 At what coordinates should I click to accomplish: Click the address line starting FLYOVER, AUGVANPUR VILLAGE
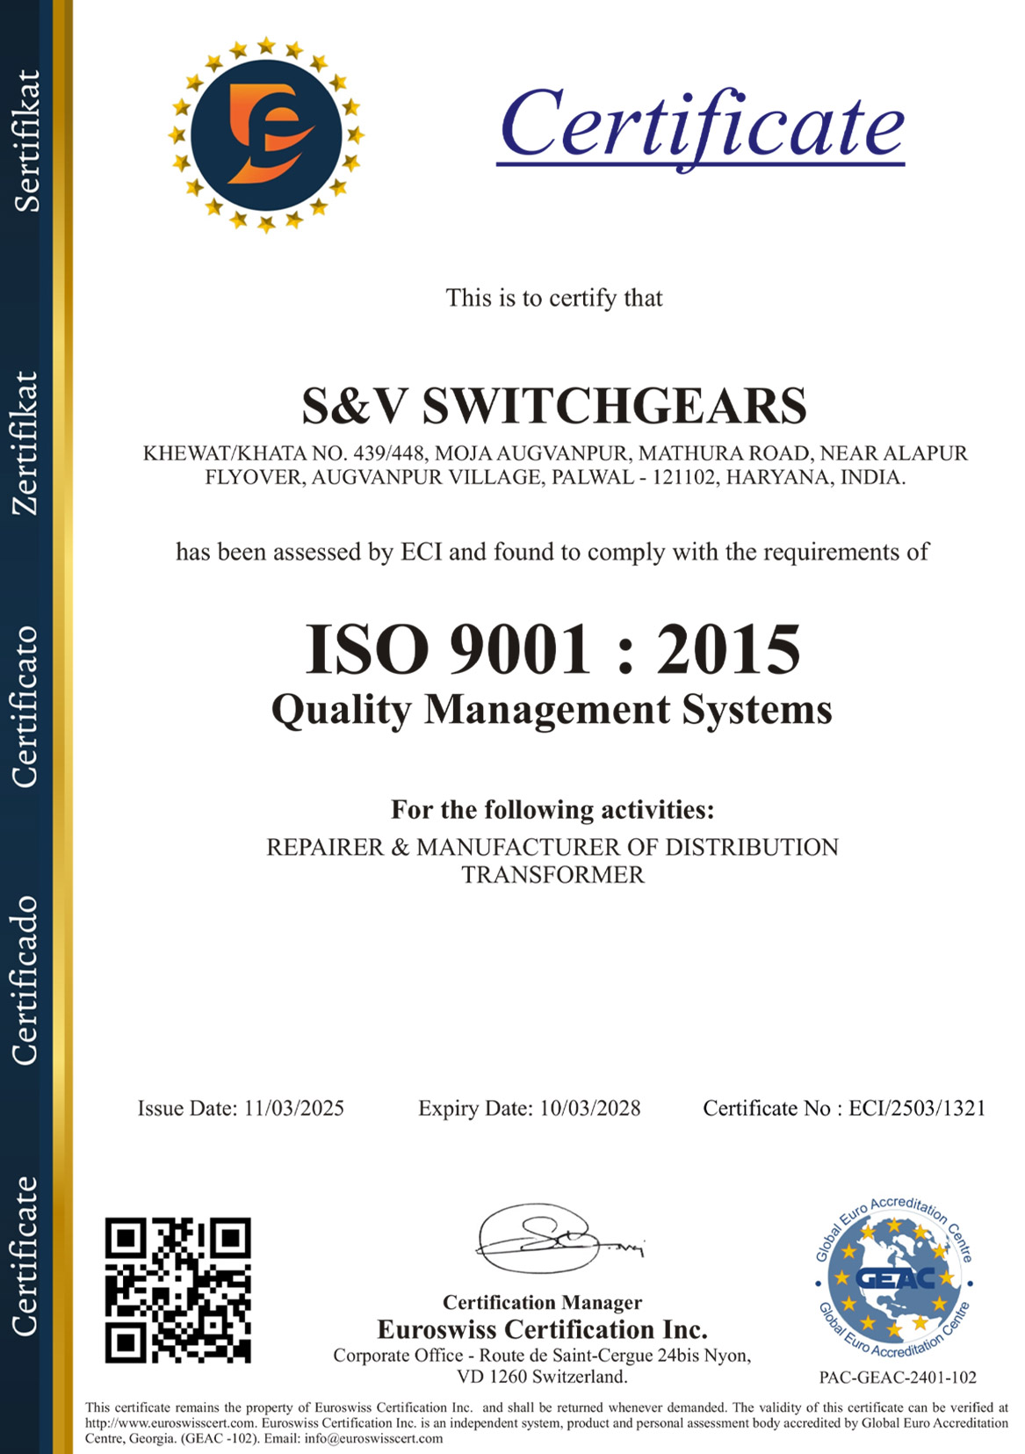click(x=555, y=478)
